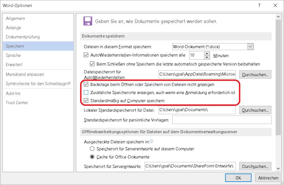
Task: Select Cache für Office-Dokumente radio button
Action: 92,157
